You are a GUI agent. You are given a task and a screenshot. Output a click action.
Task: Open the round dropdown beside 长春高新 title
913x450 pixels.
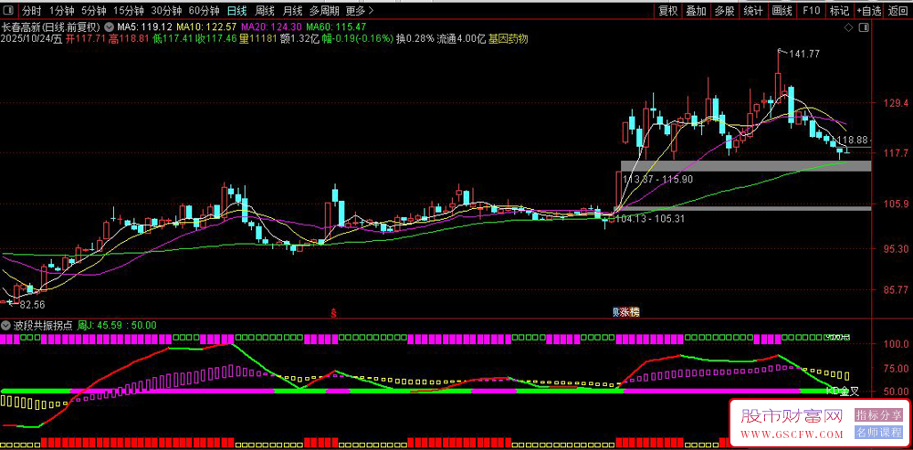[109, 28]
